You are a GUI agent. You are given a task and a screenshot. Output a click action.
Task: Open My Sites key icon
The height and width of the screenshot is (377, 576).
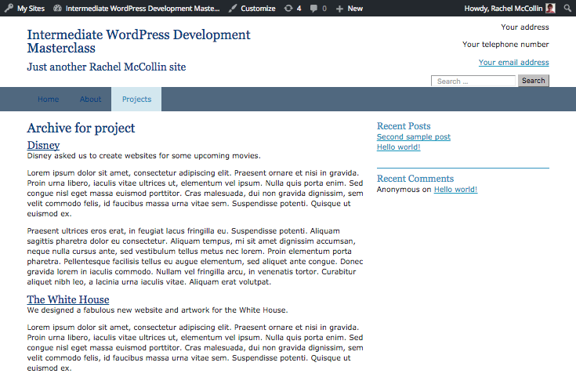pyautogui.click(x=9, y=8)
